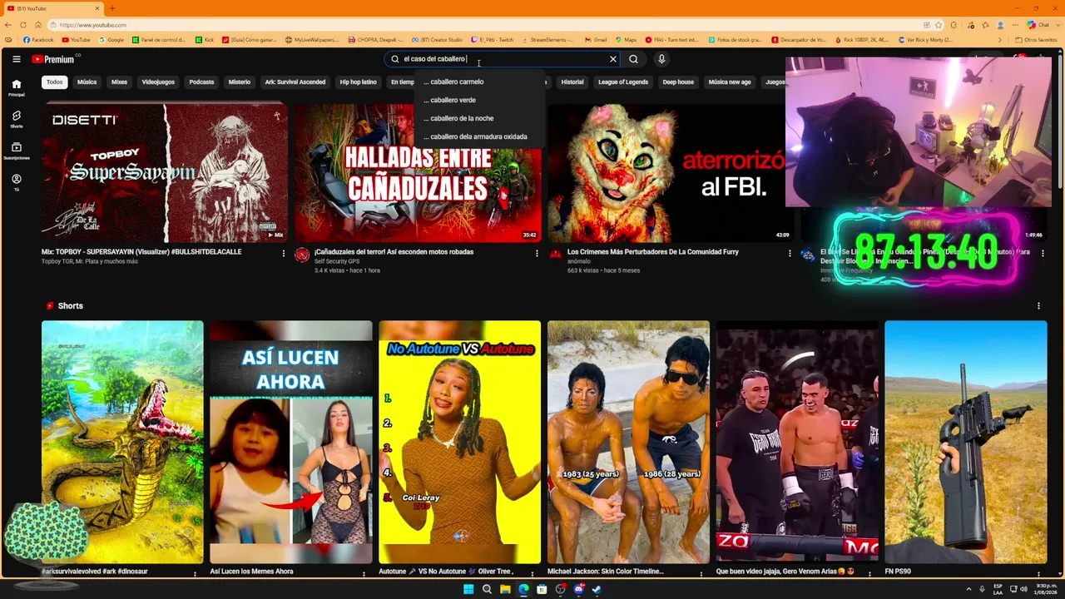Choose suggestion 'caballero de la noche'
Viewport: 1065px width, 599px height.
(479, 118)
